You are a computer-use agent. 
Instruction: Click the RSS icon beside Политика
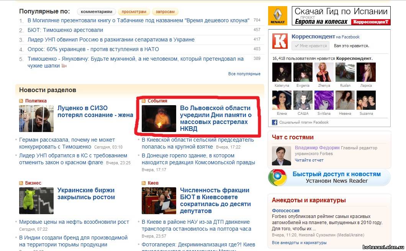[21, 101]
